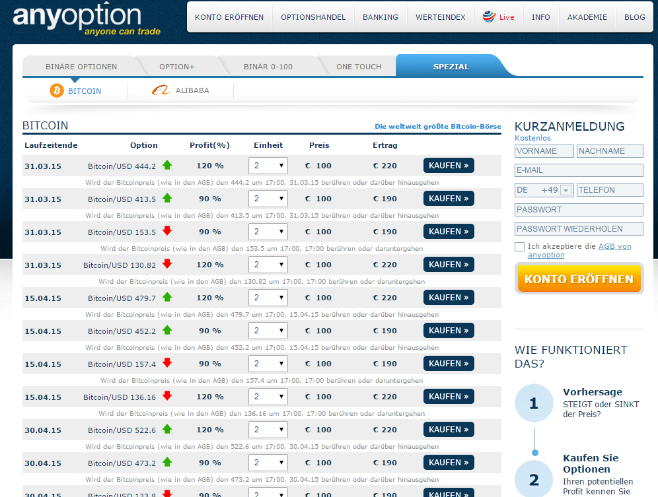Click the green up arrow for Bitcoin/USD 522.6
Viewport: 658px width, 497px height.
point(167,430)
